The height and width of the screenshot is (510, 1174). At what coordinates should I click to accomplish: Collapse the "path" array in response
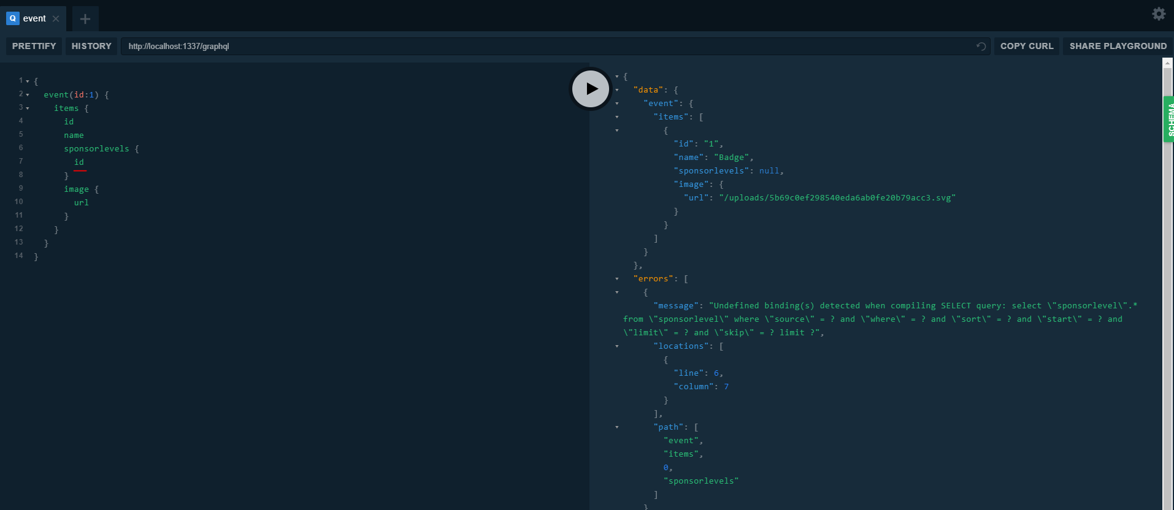point(617,427)
